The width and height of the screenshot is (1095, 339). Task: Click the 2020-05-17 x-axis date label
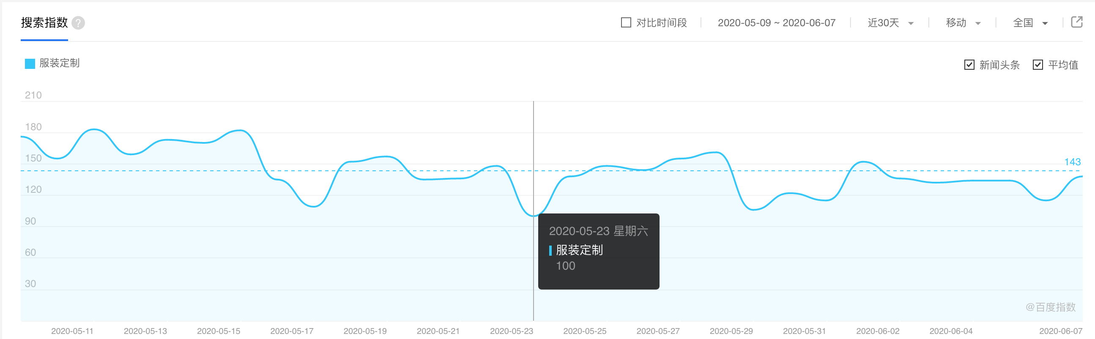pyautogui.click(x=292, y=331)
